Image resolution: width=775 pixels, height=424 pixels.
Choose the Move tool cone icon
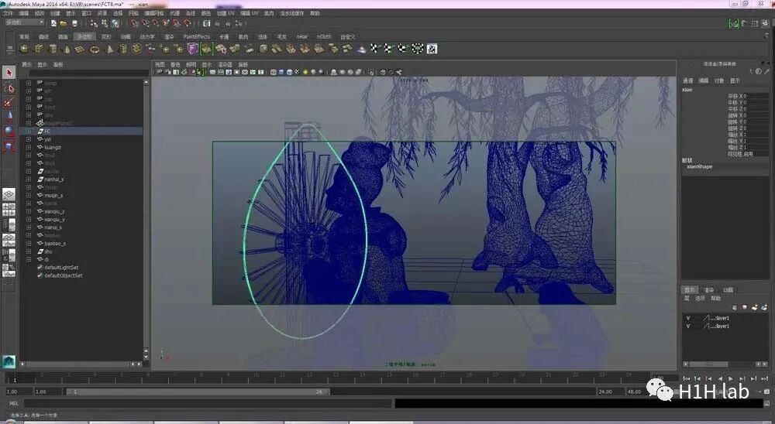click(x=9, y=117)
